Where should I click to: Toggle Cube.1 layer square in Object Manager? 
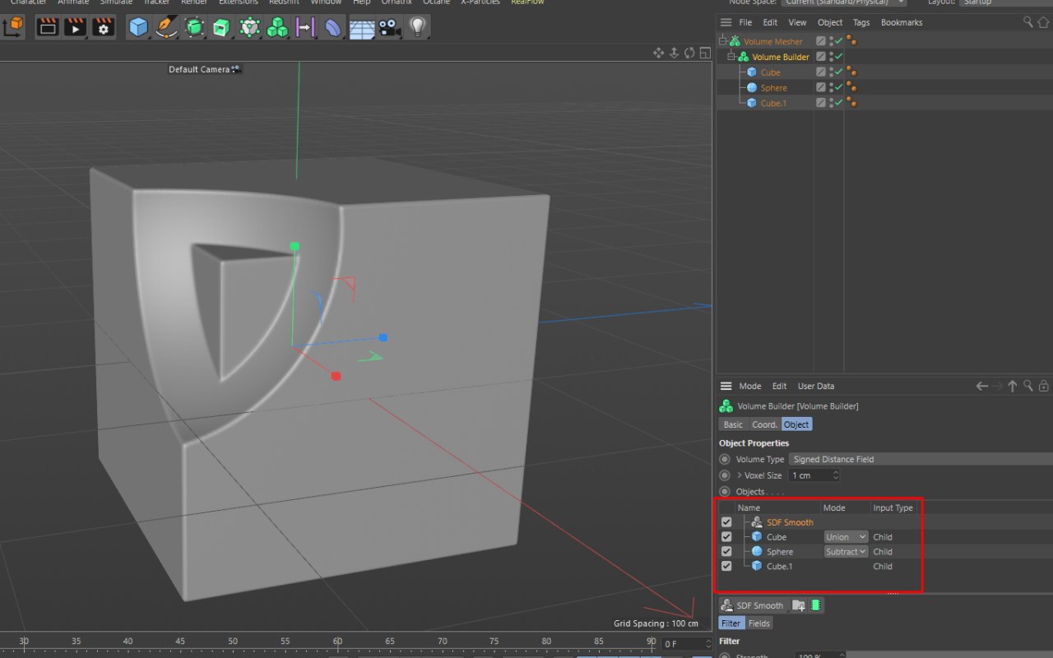click(x=821, y=104)
